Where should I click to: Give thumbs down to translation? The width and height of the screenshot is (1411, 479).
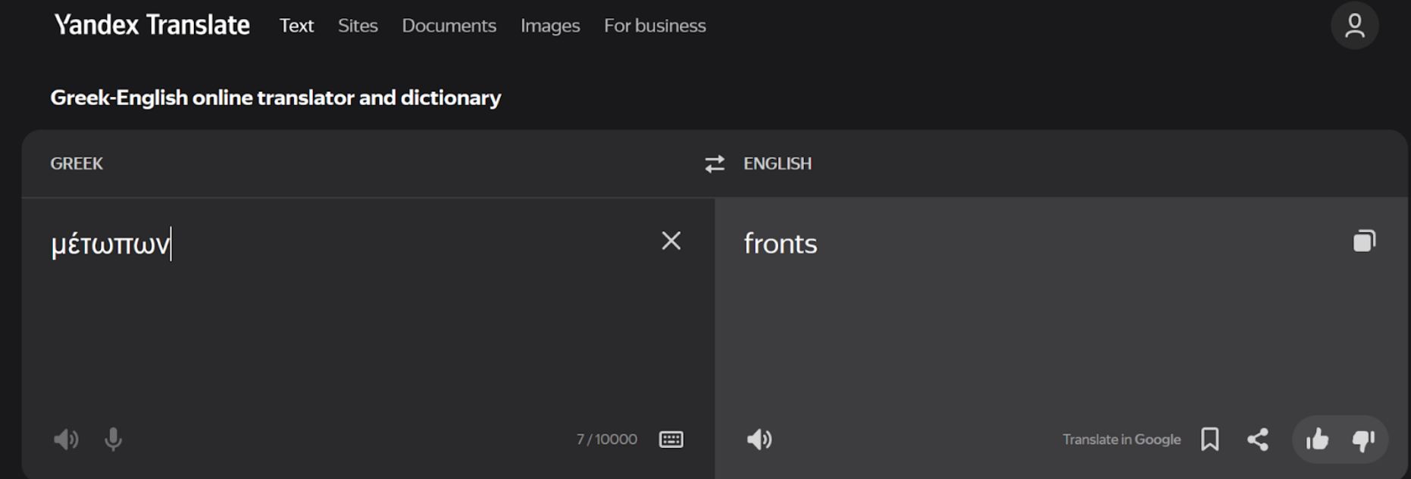coord(1363,439)
